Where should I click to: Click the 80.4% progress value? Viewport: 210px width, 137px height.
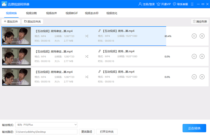168,36
